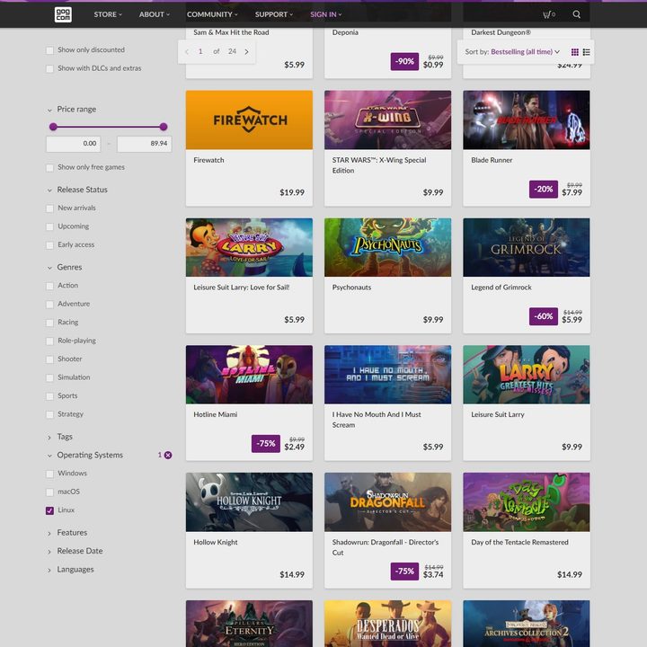Image resolution: width=647 pixels, height=647 pixels.
Task: Open the Hollow Knight cover image
Action: [249, 502]
